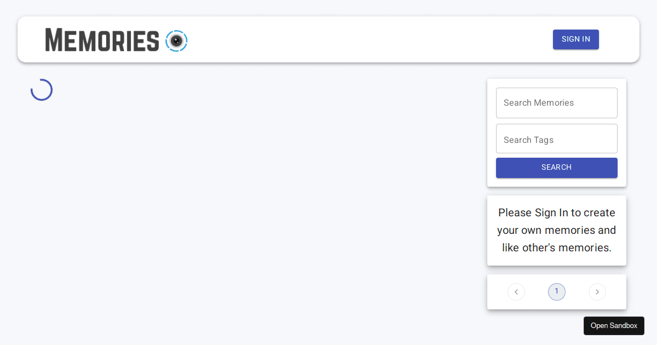657x345 pixels.
Task: Open Sandbox via the bottom-right button
Action: click(x=614, y=326)
